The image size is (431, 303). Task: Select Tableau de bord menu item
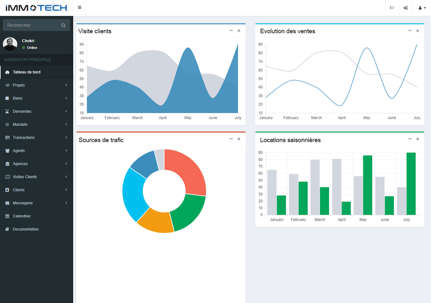(x=27, y=72)
